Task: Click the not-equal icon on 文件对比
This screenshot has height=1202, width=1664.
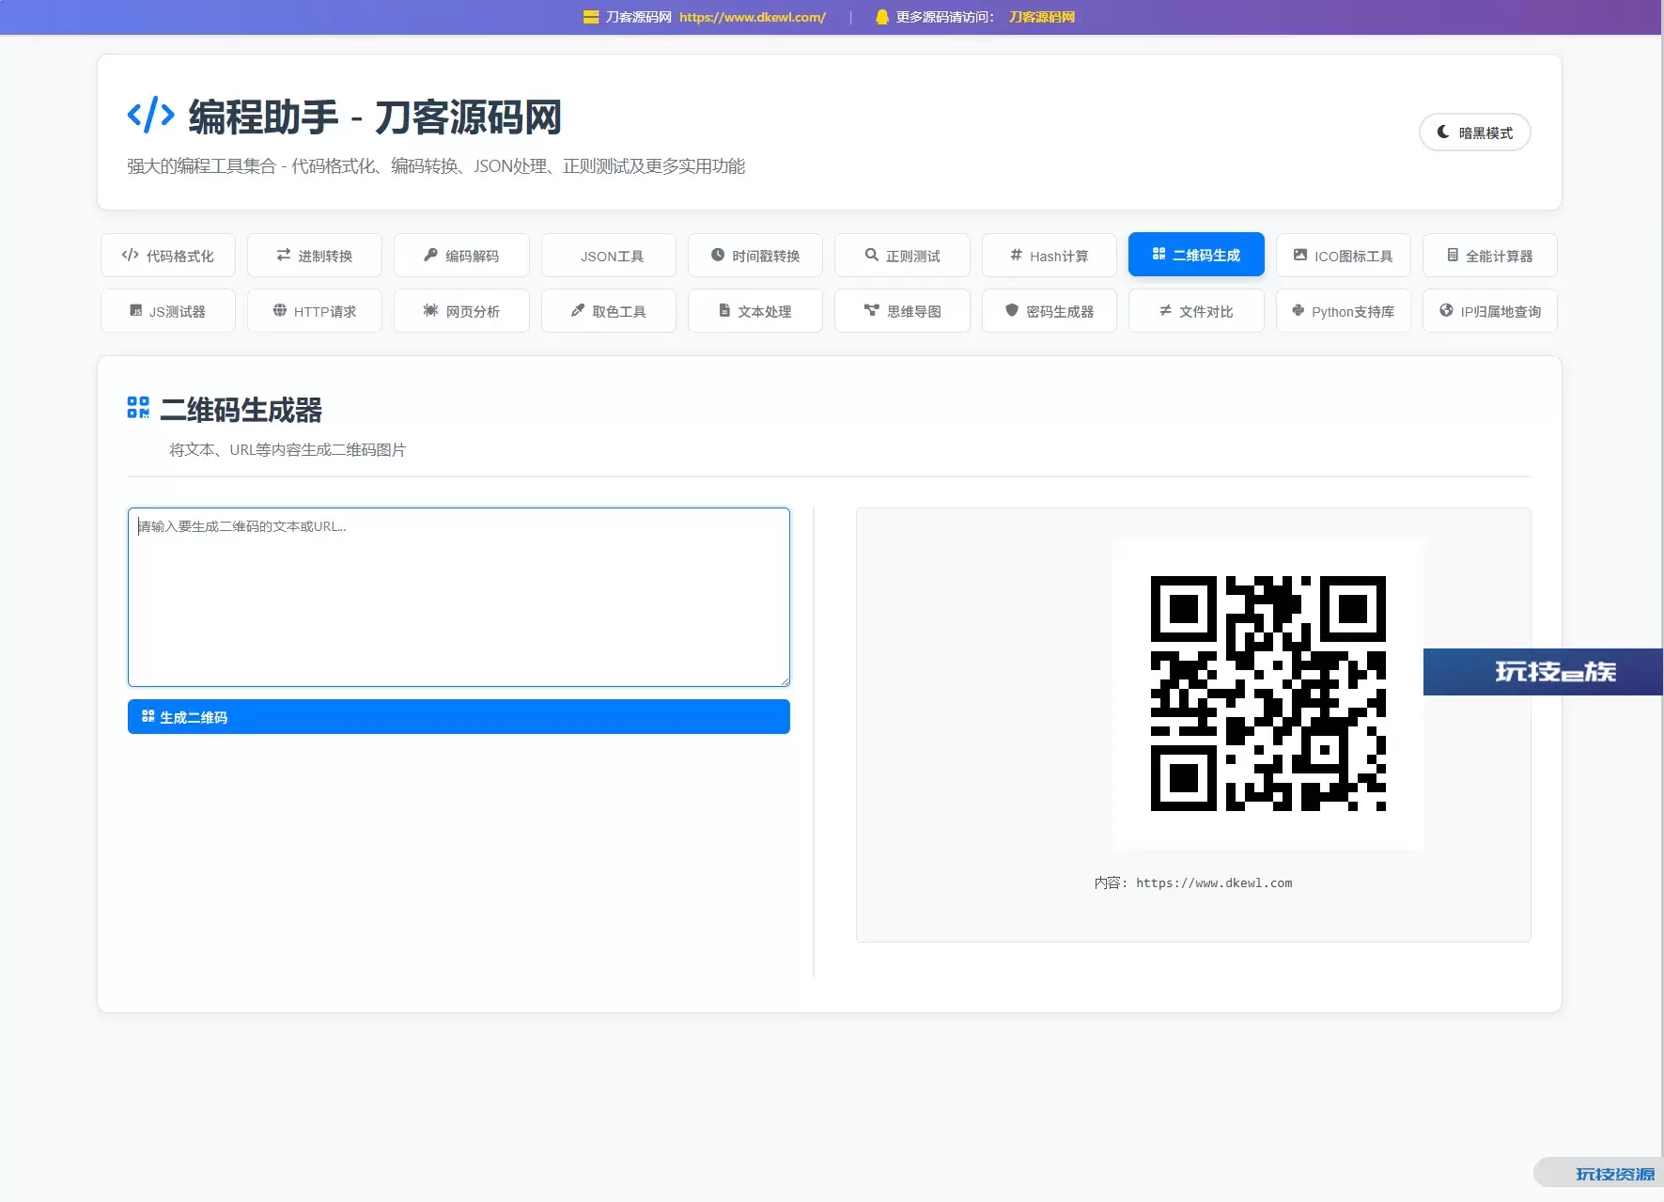Action: (1165, 310)
